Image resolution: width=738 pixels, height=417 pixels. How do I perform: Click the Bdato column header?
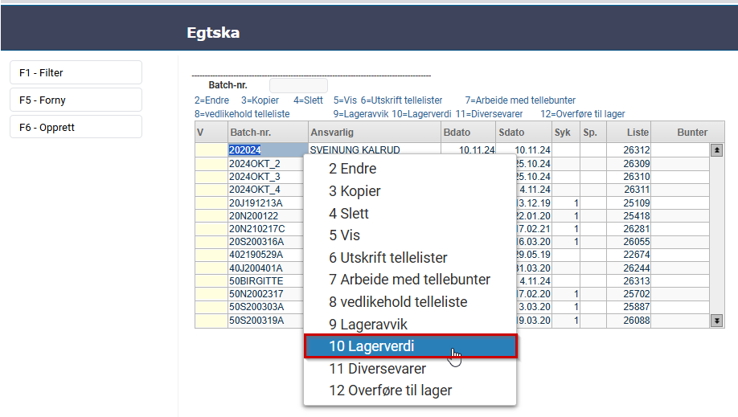pos(469,133)
